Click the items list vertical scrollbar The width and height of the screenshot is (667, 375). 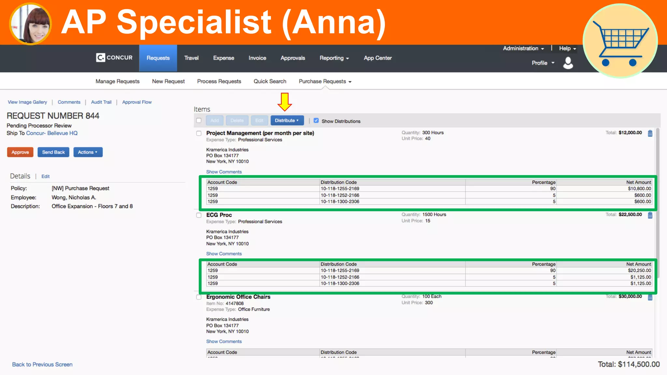coord(658,203)
